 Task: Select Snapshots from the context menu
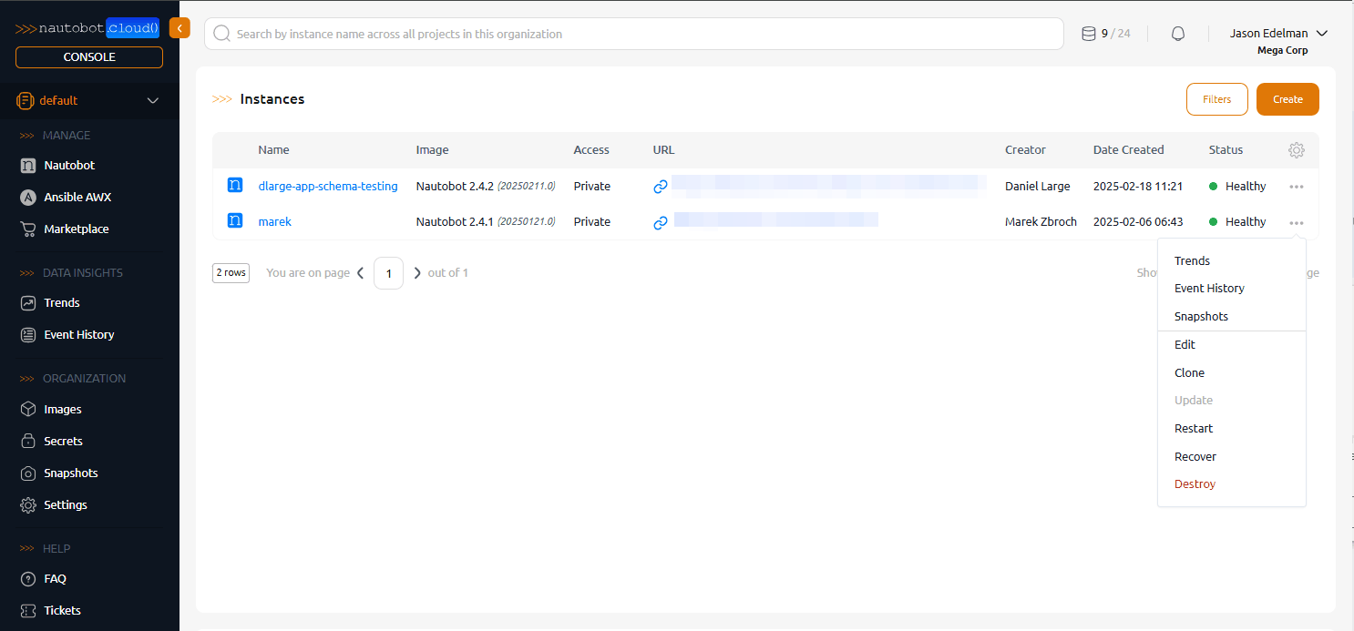pos(1201,317)
